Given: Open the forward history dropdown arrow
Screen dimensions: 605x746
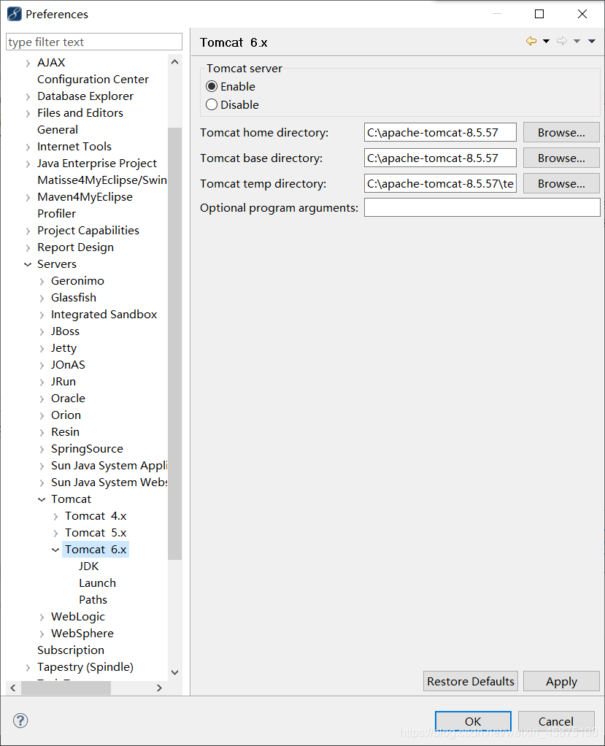Looking at the screenshot, I should pos(577,42).
